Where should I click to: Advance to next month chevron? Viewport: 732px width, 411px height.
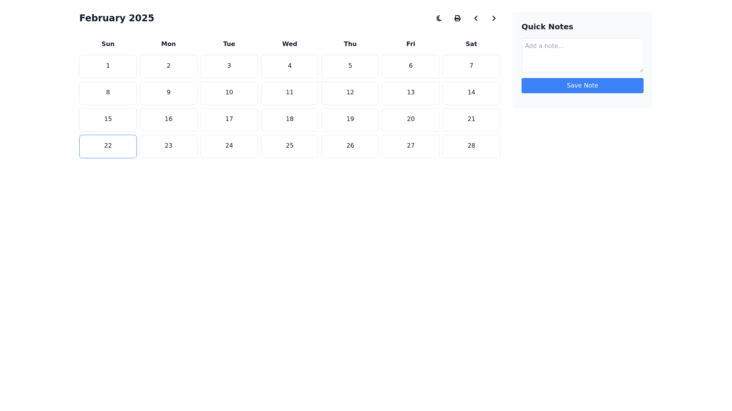pyautogui.click(x=494, y=18)
